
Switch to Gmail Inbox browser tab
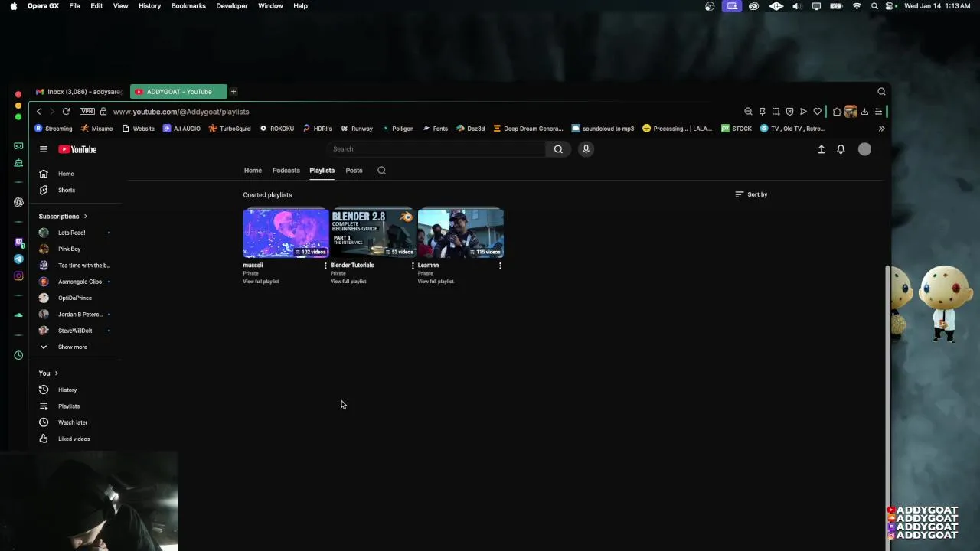(79, 92)
